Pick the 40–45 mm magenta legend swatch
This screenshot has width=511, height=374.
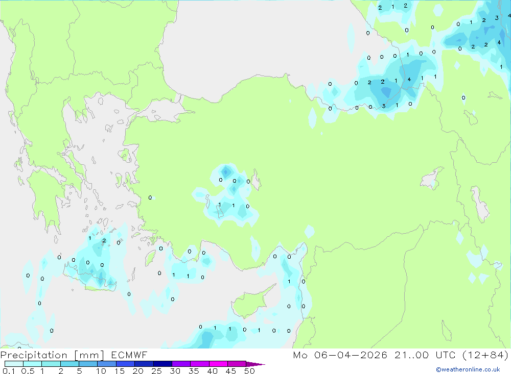pyautogui.click(x=218, y=364)
